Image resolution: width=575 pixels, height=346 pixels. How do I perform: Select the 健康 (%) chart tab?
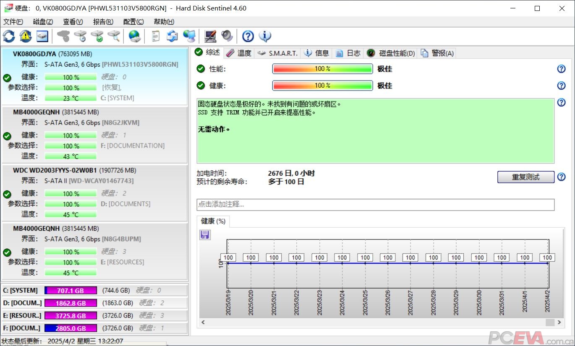point(213,221)
